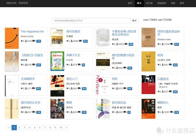Click the 搜书 search button
This screenshot has height=136, width=196.
[x=134, y=21]
